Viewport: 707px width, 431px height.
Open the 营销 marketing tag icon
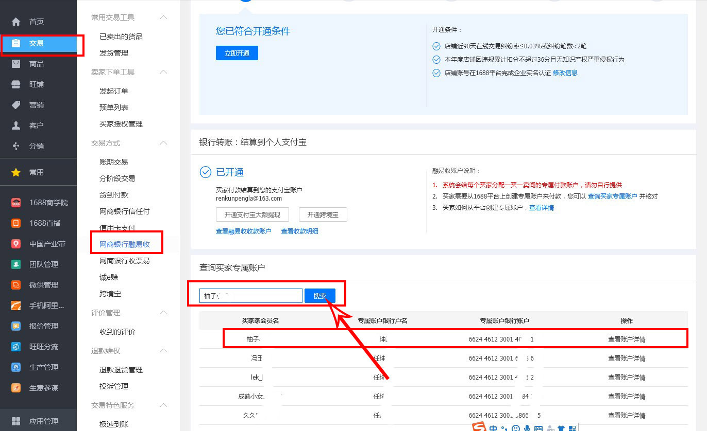click(x=16, y=105)
